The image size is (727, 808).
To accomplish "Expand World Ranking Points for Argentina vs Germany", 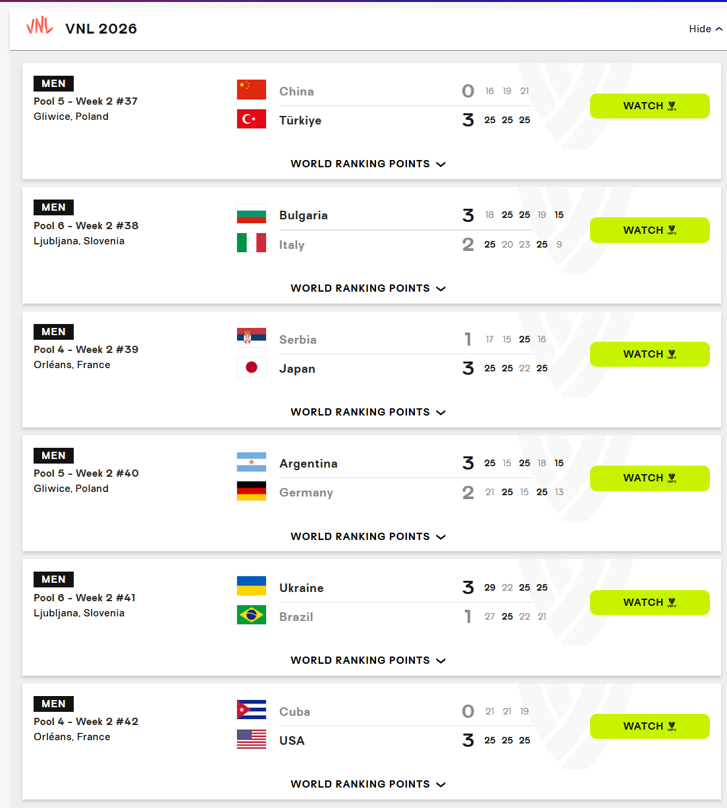I will coord(368,537).
